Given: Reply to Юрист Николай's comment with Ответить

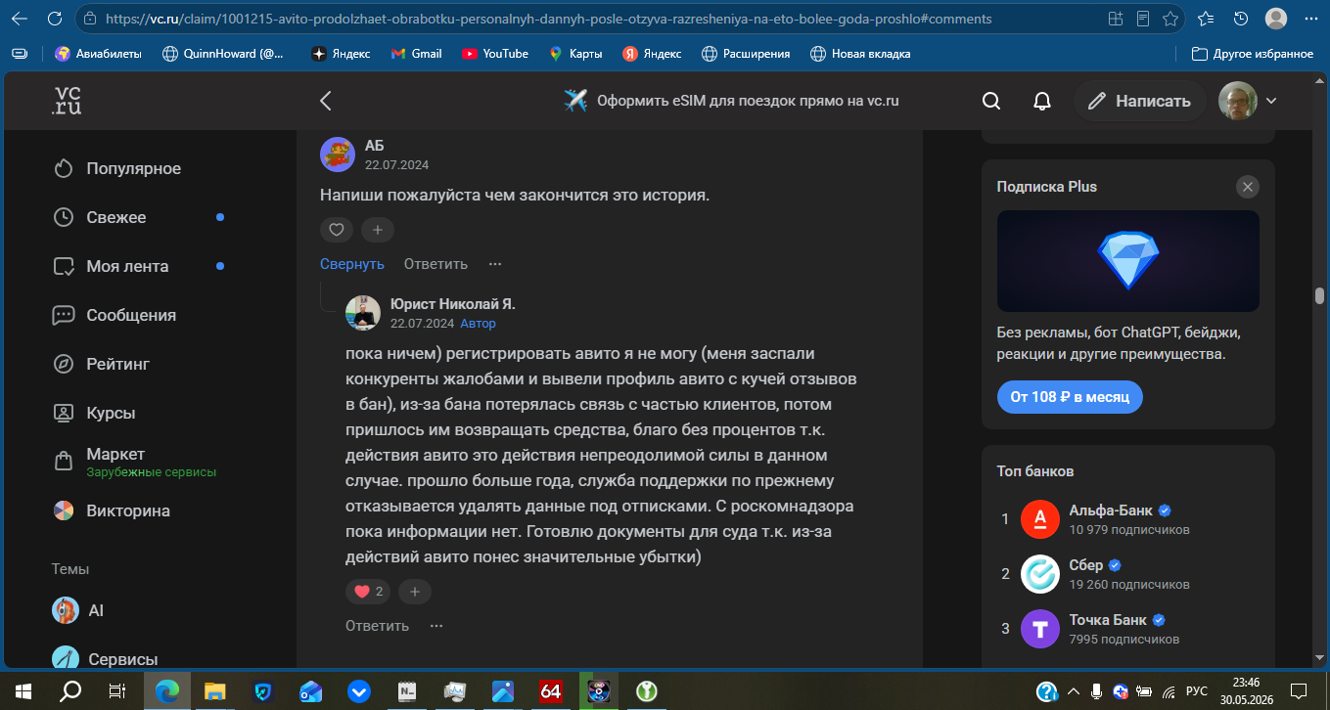Looking at the screenshot, I should pyautogui.click(x=377, y=626).
